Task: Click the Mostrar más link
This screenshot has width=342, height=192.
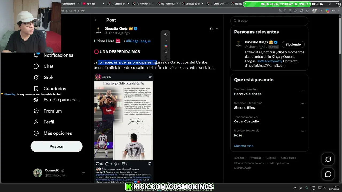Action: tap(244, 146)
